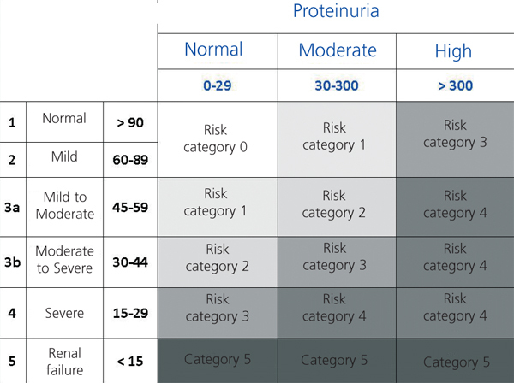Click Category 5 cell under Moderate column

point(335,360)
